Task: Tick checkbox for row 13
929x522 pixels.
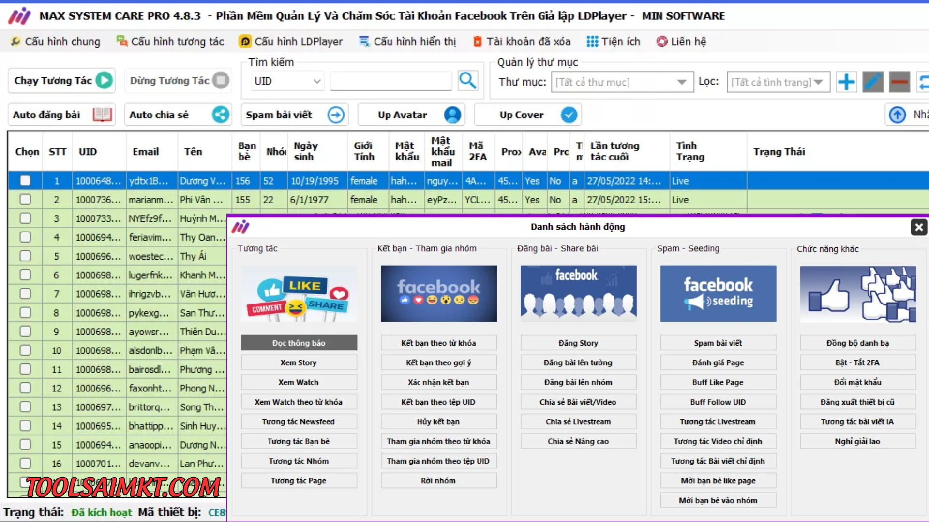Action: coord(25,407)
